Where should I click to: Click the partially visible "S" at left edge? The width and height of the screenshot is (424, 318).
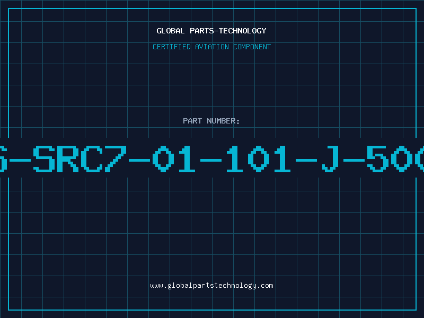(3, 158)
